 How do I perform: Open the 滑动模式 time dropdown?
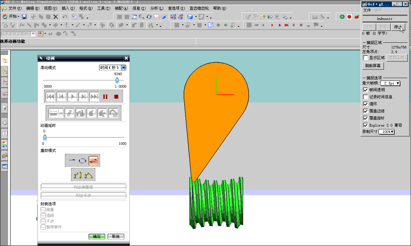tap(112, 68)
